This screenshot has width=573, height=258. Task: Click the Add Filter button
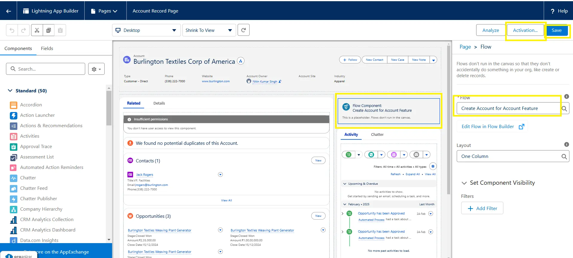[x=482, y=209]
